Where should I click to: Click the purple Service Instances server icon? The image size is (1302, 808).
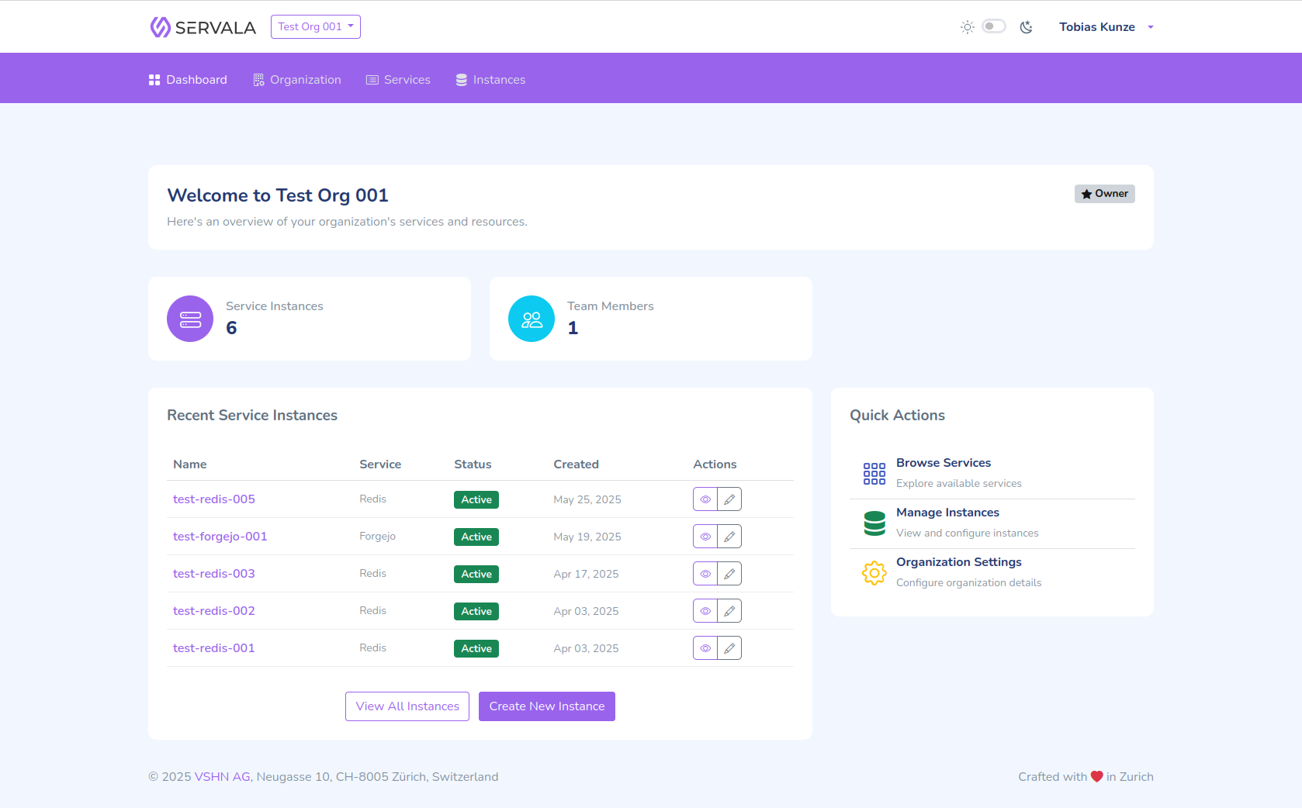click(190, 319)
